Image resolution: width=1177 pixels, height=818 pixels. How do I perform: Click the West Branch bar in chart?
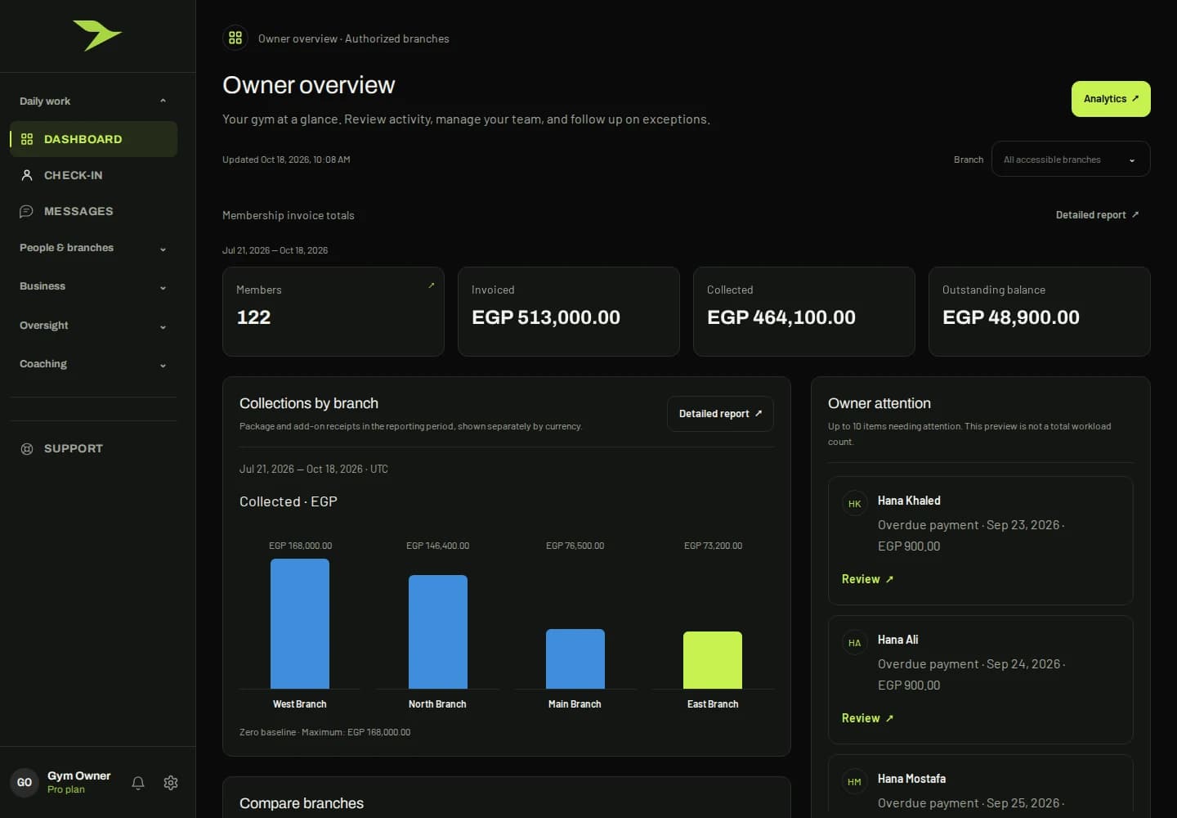tap(300, 623)
